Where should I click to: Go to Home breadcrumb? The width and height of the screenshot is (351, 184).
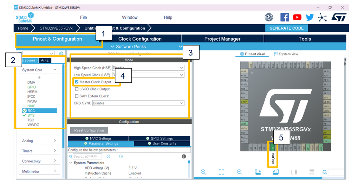pyautogui.click(x=23, y=28)
